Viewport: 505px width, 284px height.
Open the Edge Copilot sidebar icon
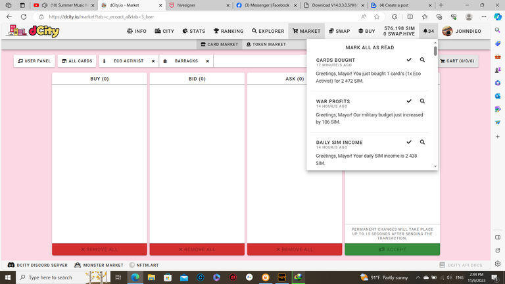point(498,16)
